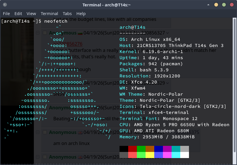Follow the >>220856276 quote link in background page
The image size is (237, 165).
click(68, 44)
